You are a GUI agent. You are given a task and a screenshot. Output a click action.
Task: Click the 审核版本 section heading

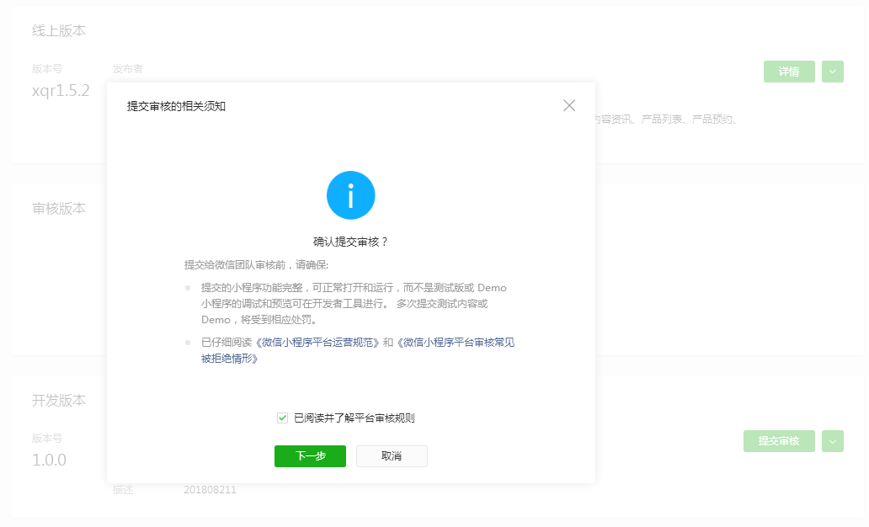[x=59, y=209]
